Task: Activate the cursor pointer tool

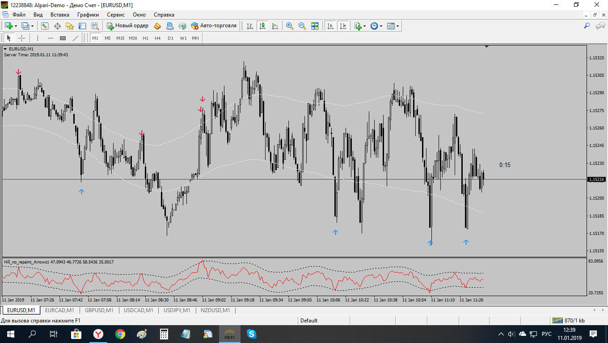Action: coord(9,38)
